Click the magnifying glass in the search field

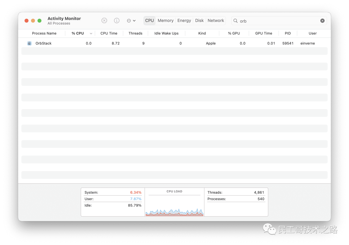click(x=236, y=21)
